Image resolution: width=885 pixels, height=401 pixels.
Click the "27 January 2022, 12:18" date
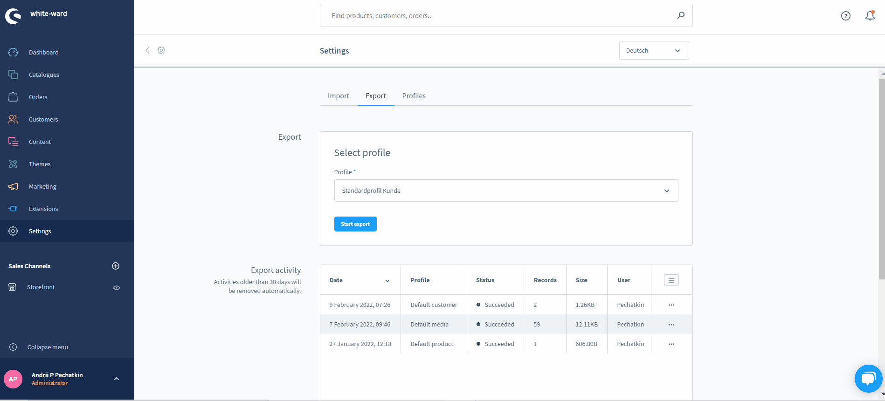pyautogui.click(x=360, y=344)
